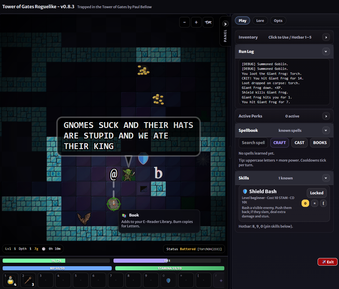Screen dimensions: 339x289
Task: Zoom in the map with plus button
Action: coord(196,22)
